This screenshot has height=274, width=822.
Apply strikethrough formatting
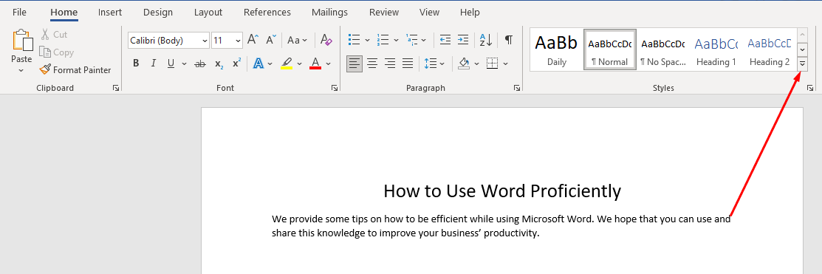(x=199, y=64)
